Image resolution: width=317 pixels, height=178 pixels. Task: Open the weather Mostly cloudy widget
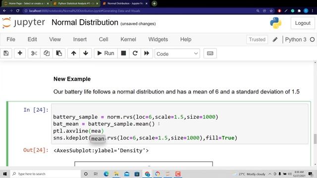(x=250, y=174)
